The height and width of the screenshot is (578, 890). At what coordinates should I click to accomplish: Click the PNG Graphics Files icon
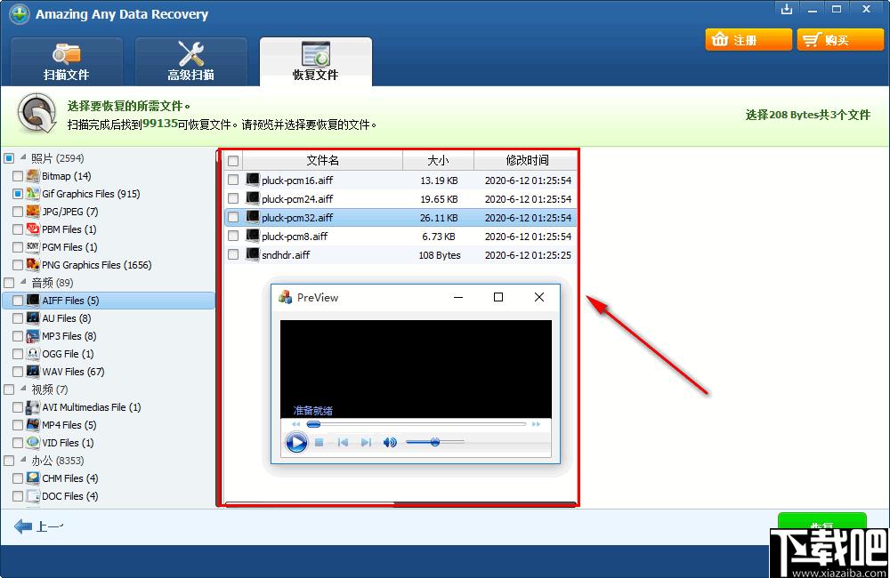(33, 264)
